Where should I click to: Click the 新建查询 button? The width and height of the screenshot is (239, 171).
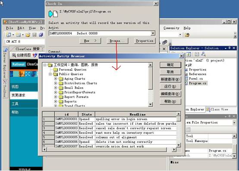pos(170,79)
